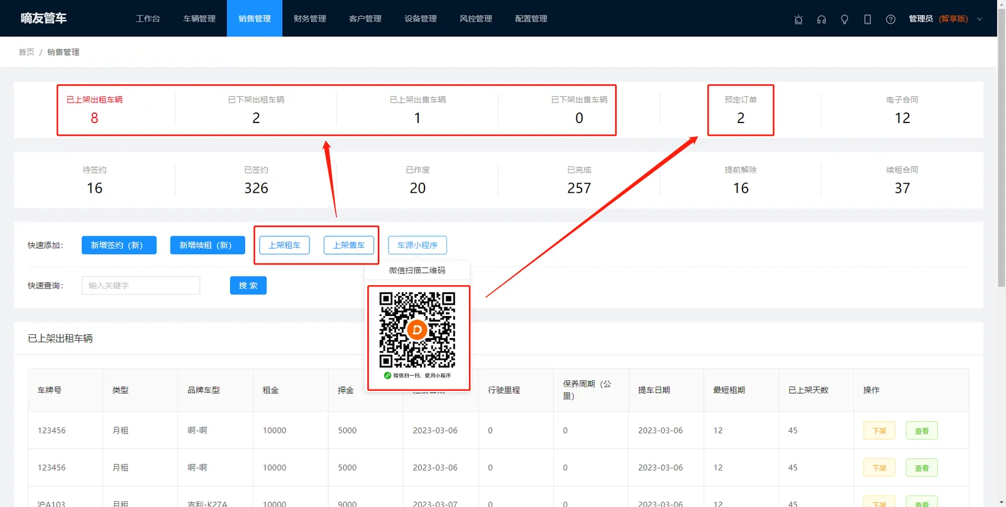
Task: Click 下架 for the first vehicle row
Action: [x=879, y=431]
